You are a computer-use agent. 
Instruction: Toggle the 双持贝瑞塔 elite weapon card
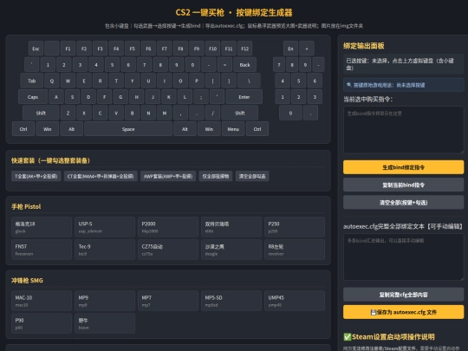click(231, 227)
